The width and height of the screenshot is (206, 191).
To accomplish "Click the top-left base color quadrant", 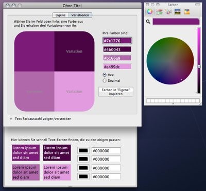I will 35,51.
